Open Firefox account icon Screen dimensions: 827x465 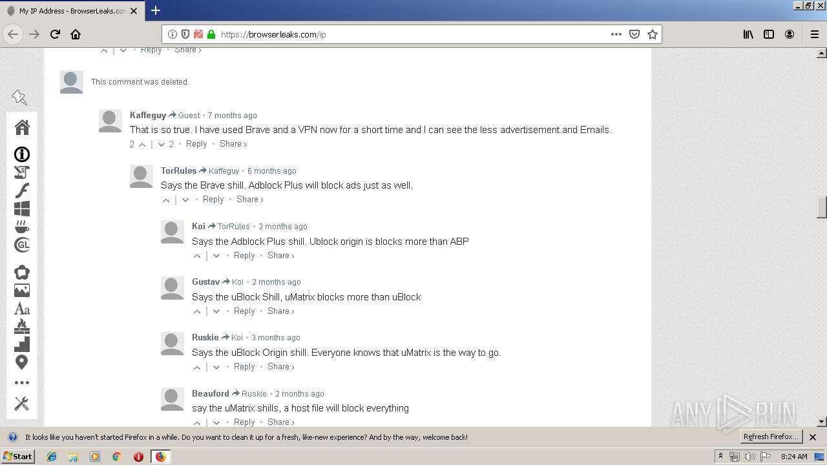(x=790, y=34)
